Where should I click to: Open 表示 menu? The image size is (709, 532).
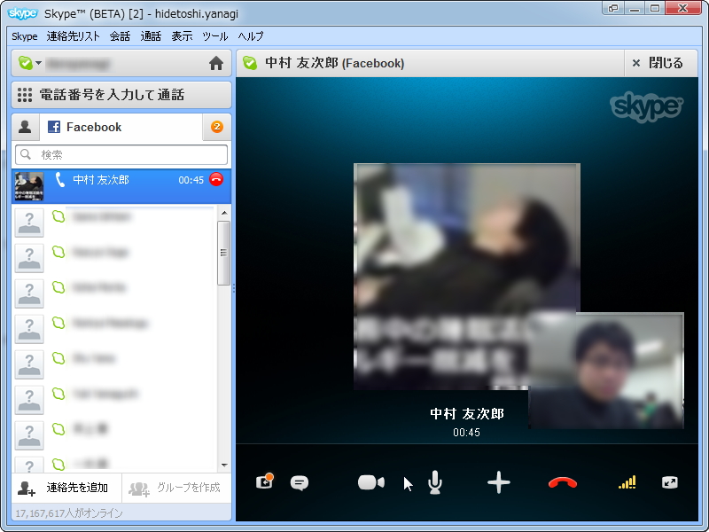(x=182, y=36)
